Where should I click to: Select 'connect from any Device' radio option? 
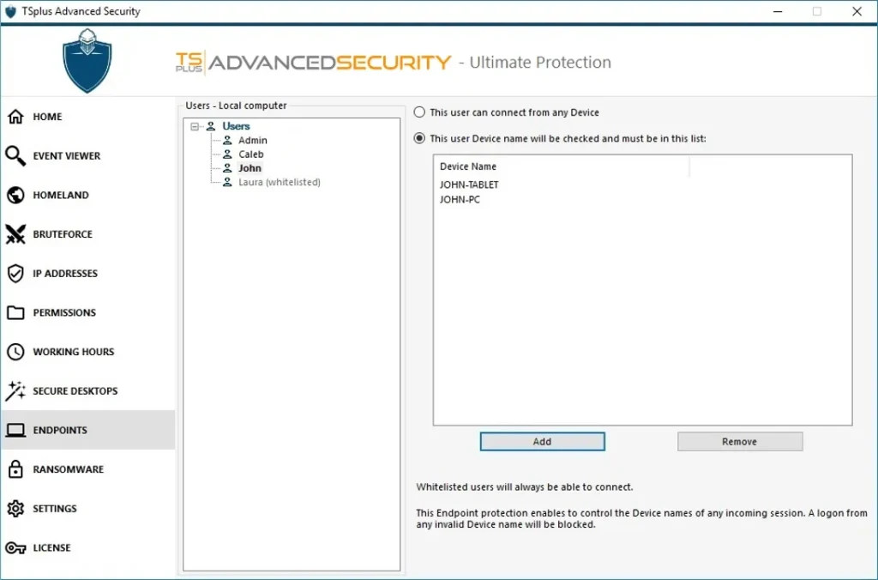(419, 112)
